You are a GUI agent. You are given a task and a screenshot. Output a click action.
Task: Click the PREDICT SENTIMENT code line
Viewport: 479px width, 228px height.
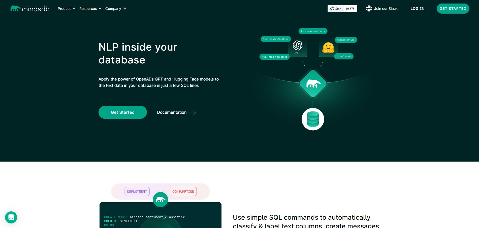[x=121, y=221]
